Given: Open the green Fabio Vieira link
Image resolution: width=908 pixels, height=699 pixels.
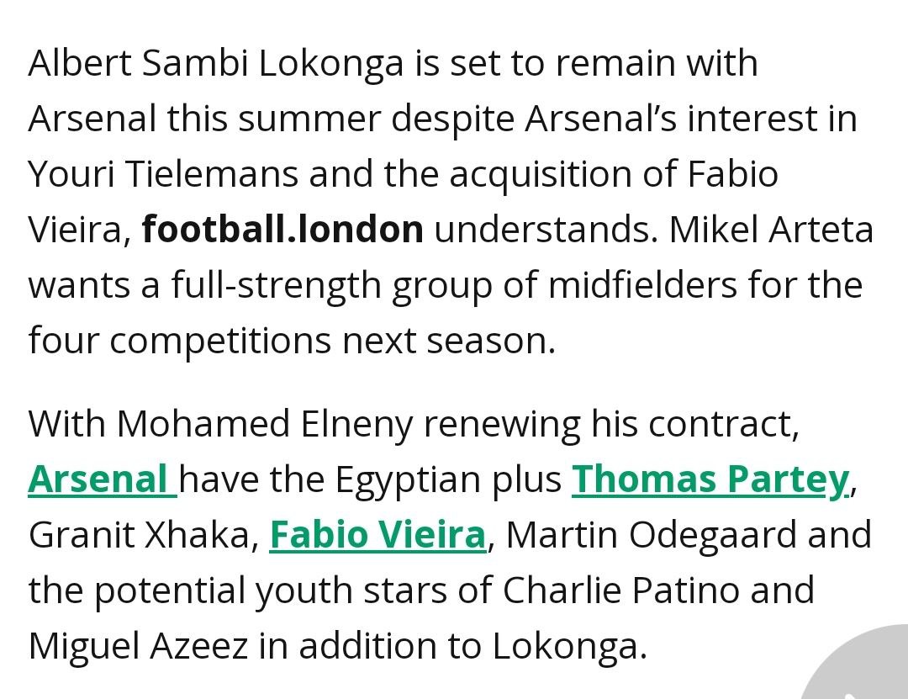Looking at the screenshot, I should click(377, 535).
